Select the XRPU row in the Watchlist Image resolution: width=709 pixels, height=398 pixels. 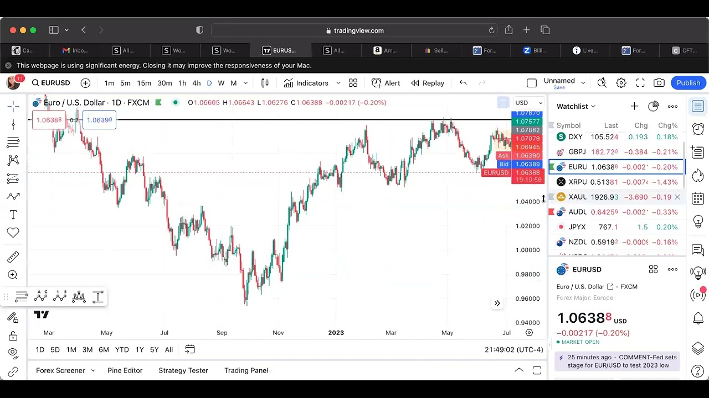pos(617,182)
